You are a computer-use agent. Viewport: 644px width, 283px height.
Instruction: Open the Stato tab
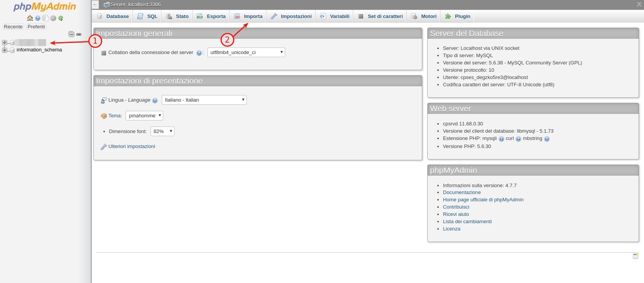click(x=177, y=16)
